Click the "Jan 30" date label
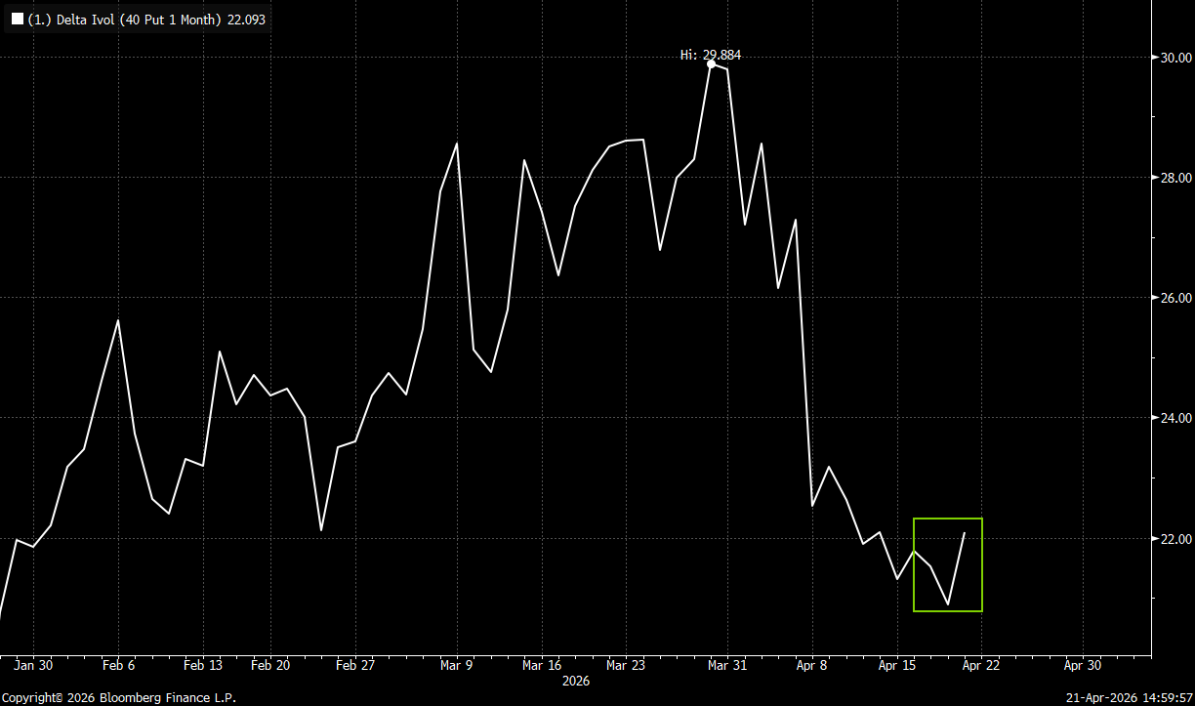1195x706 pixels. [x=33, y=665]
